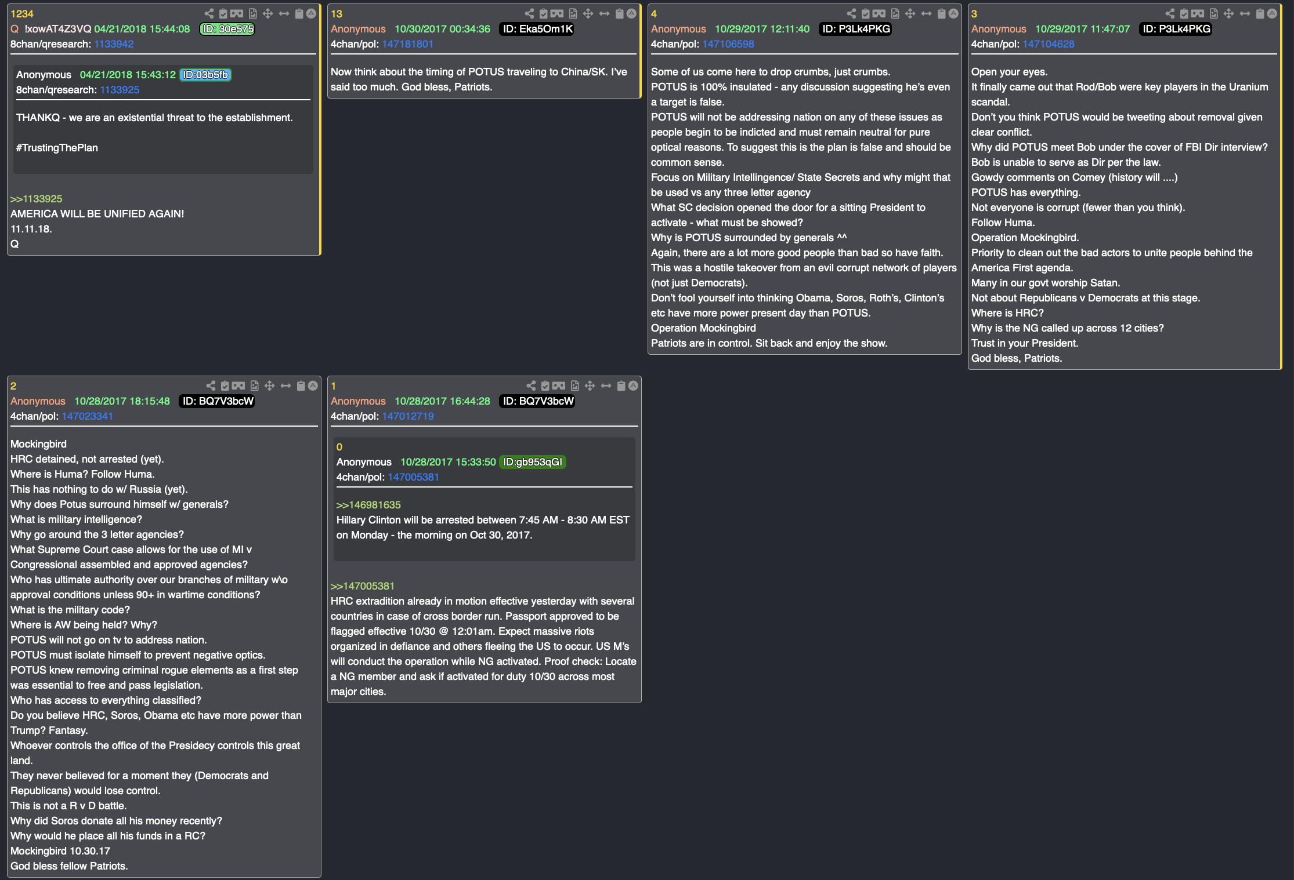
Task: Follow the >>146981635 reply reference
Action: [x=368, y=505]
